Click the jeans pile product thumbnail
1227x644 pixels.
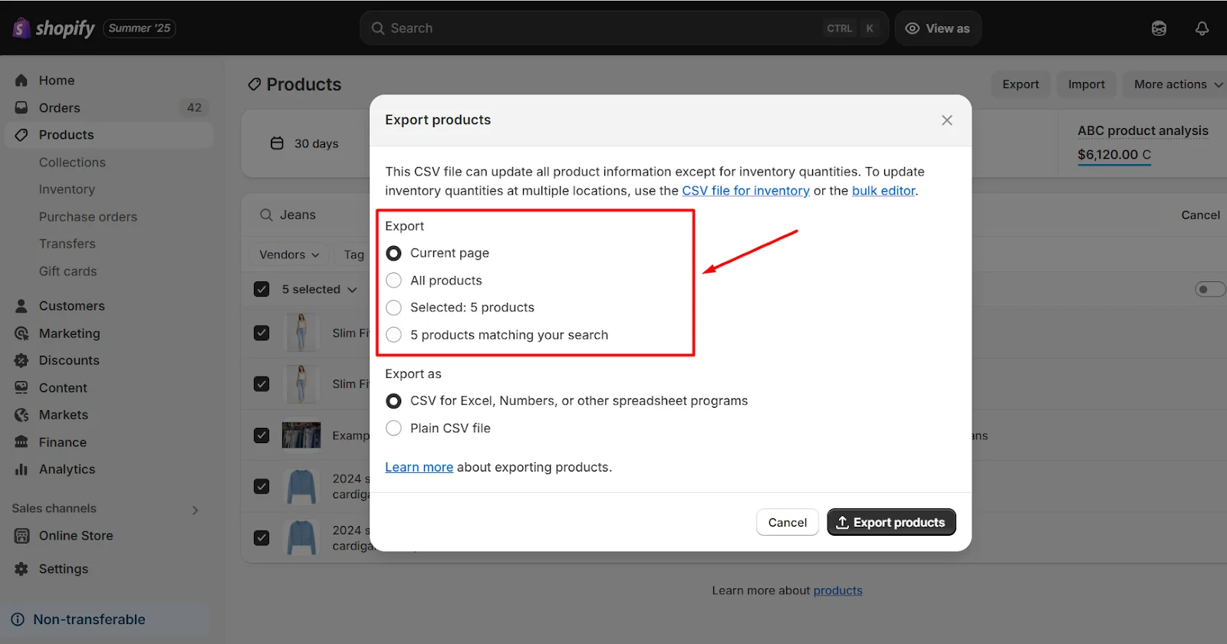301,435
